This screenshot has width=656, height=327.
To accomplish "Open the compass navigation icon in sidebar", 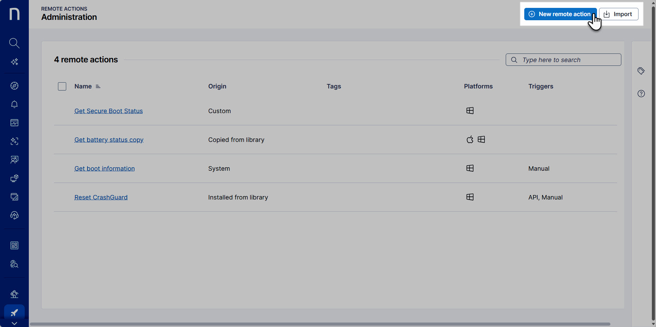I will point(14,86).
